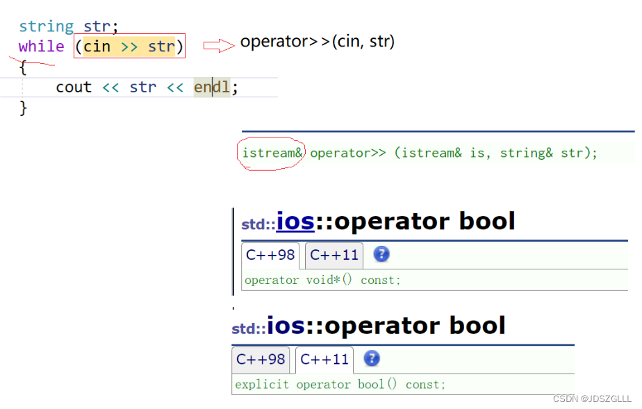Viewport: 642px width, 409px height.
Task: Click 'operator>>(cin, str)' annotation text
Action: click(318, 42)
